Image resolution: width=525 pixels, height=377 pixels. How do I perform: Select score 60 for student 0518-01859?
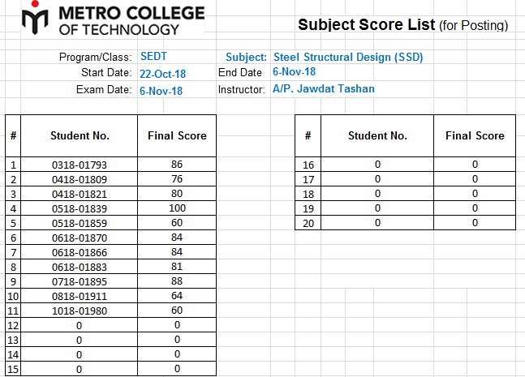coord(177,223)
